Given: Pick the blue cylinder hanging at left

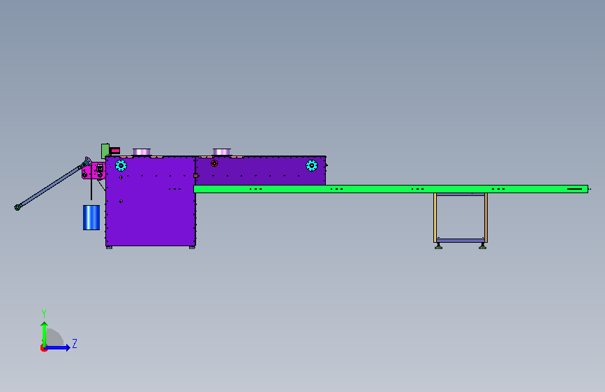Looking at the screenshot, I should [91, 218].
